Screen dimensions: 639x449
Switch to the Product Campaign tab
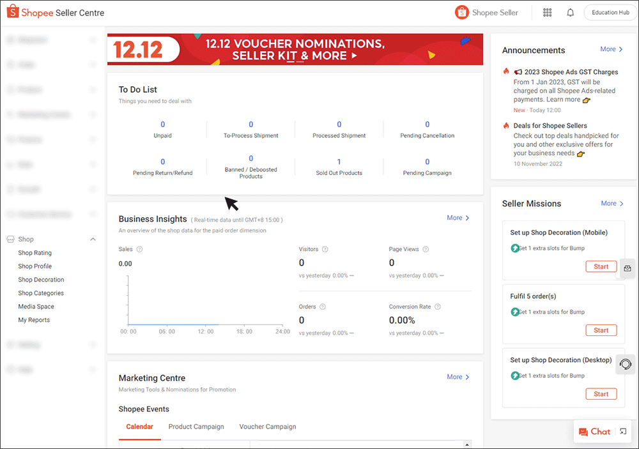(x=196, y=427)
